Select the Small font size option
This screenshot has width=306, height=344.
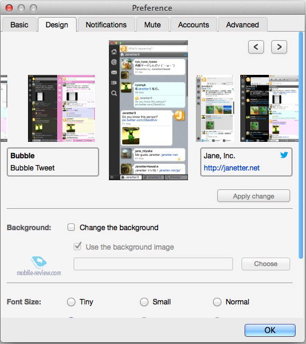(144, 302)
